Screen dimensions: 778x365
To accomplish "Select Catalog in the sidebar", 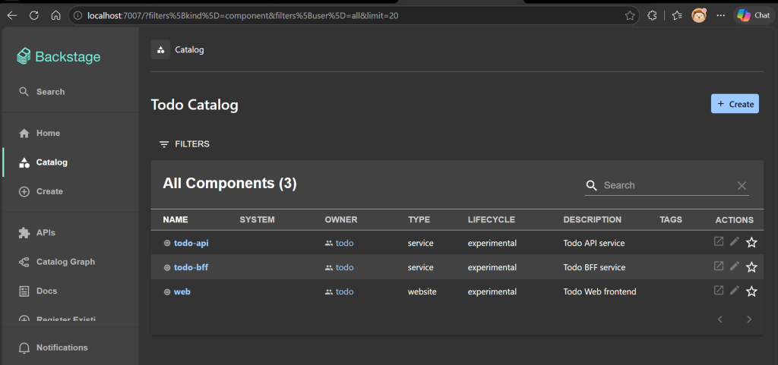I will click(x=43, y=162).
